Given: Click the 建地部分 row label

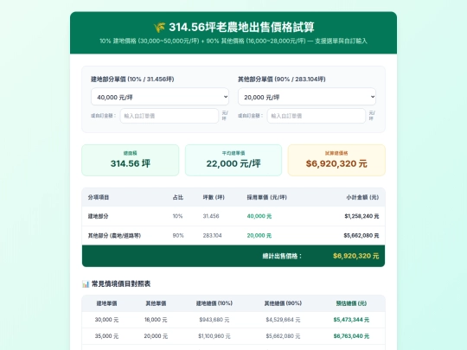Looking at the screenshot, I should (x=98, y=216).
